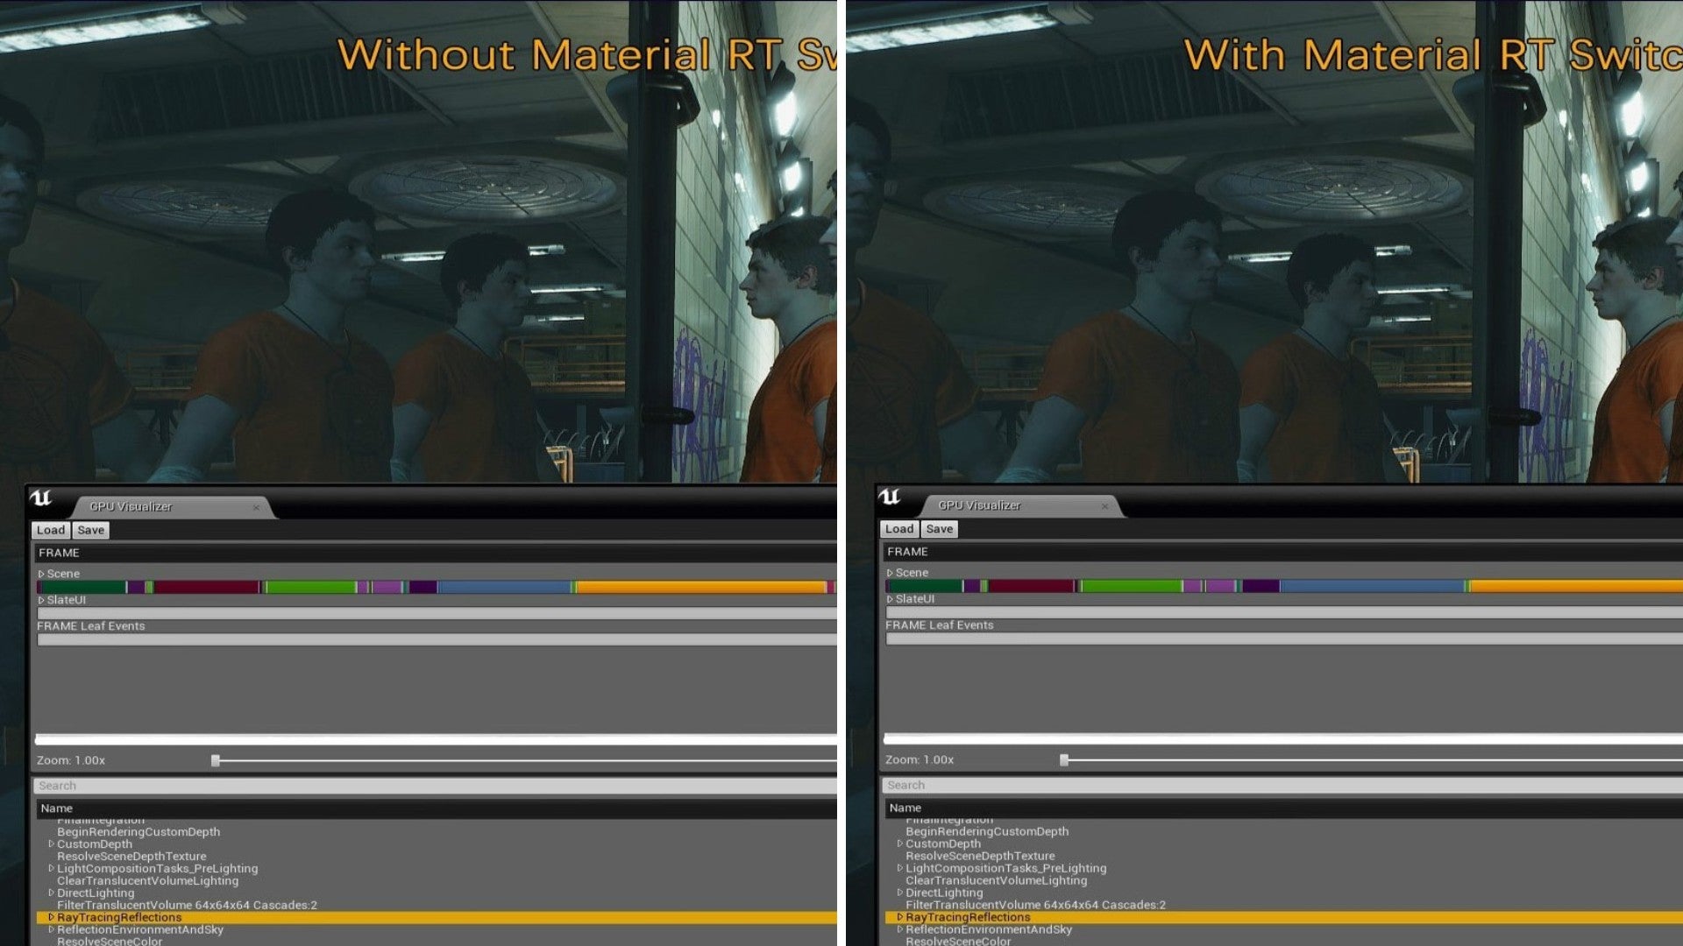
Task: Click FRAME Leaf Events bar in left panel
Action: [437, 640]
